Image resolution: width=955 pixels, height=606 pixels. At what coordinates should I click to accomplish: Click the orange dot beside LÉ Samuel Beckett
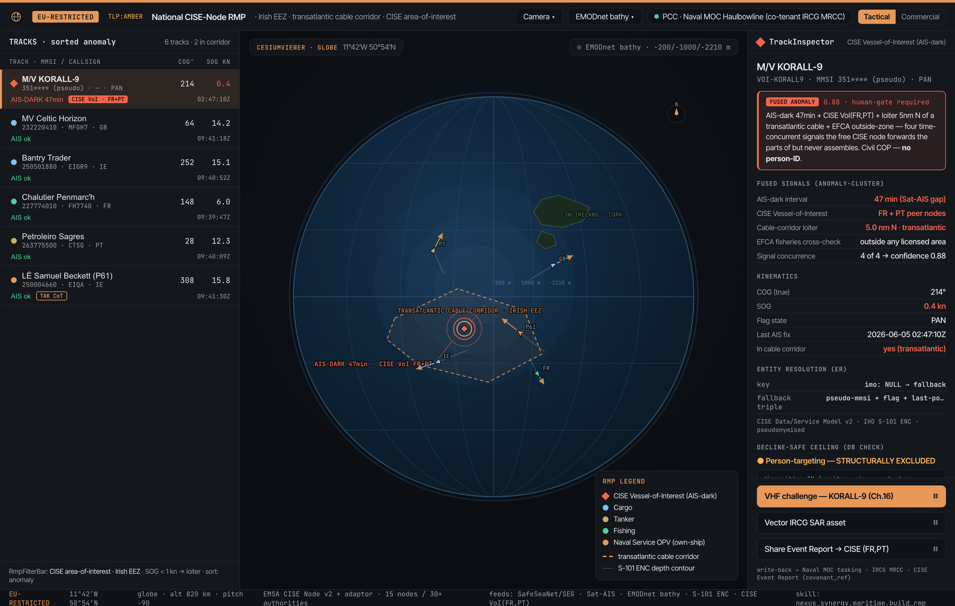tap(14, 280)
